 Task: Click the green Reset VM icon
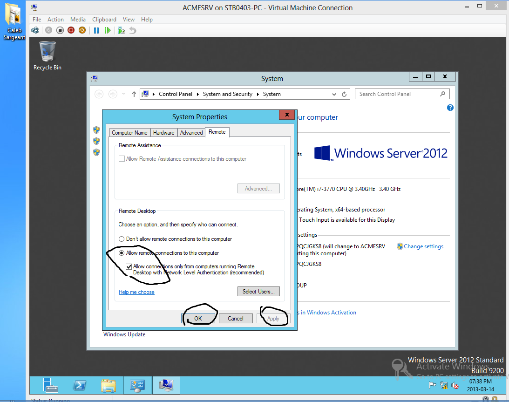[x=108, y=31]
